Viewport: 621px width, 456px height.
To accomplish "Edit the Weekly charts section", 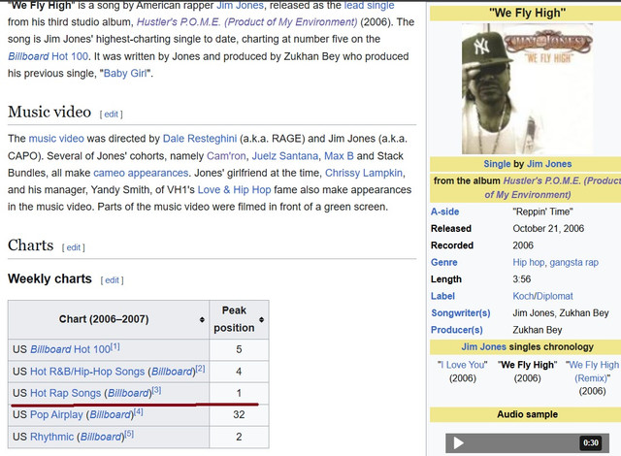I will 112,280.
